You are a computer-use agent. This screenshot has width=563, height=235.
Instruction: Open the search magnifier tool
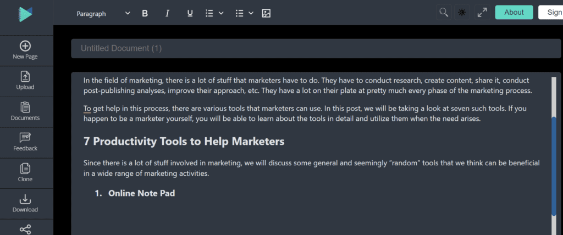coord(444,12)
